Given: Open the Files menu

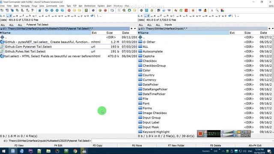Looking at the screenshot, I should point(3,6).
